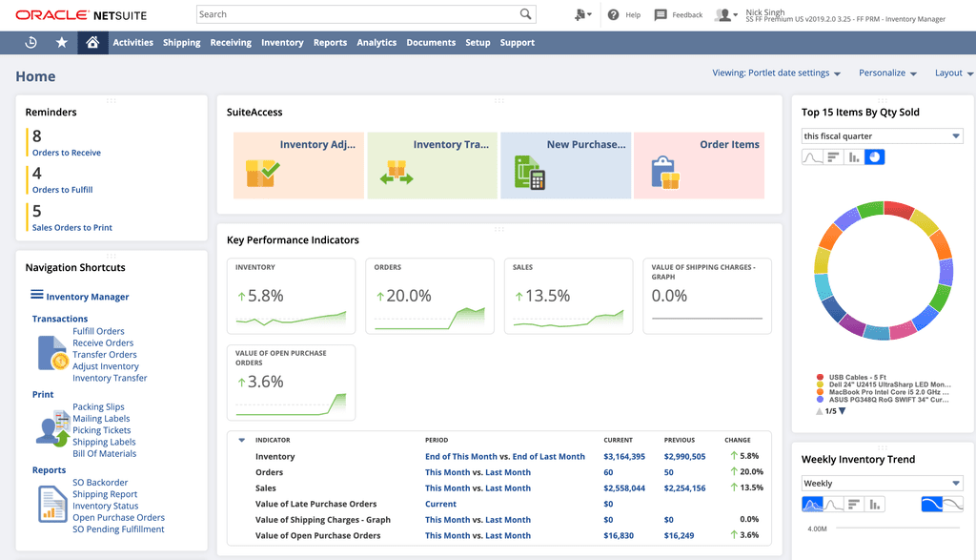Open the Orders to Fulfill reminder
The image size is (976, 560).
(62, 190)
